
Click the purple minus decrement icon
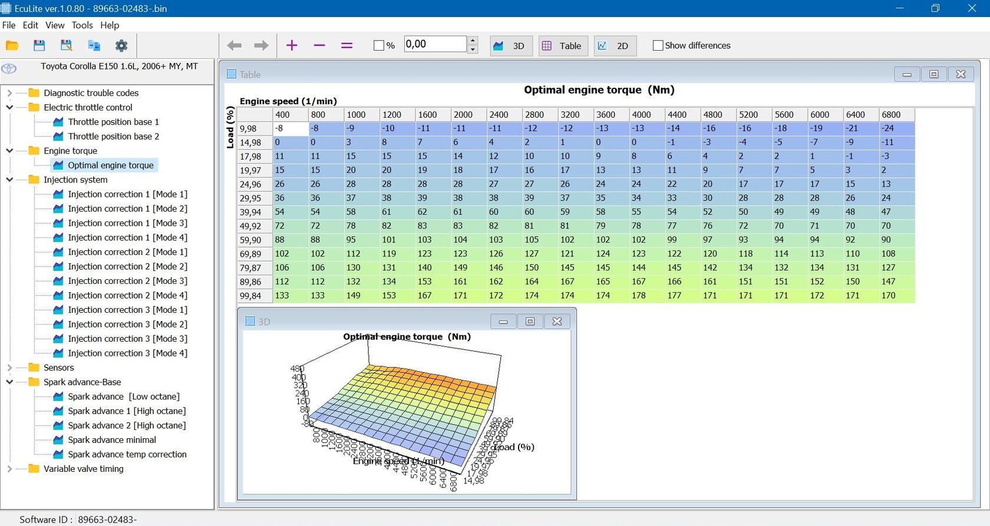click(x=319, y=45)
